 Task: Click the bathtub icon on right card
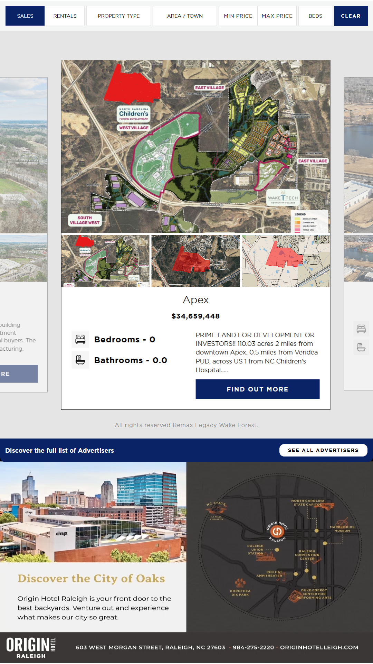[361, 347]
